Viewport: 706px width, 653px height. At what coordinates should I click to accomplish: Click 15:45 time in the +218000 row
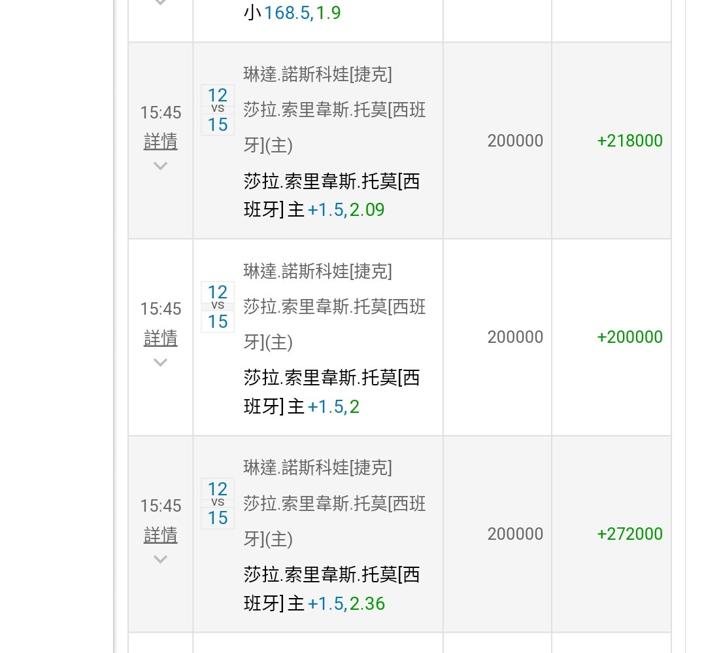[x=160, y=113]
